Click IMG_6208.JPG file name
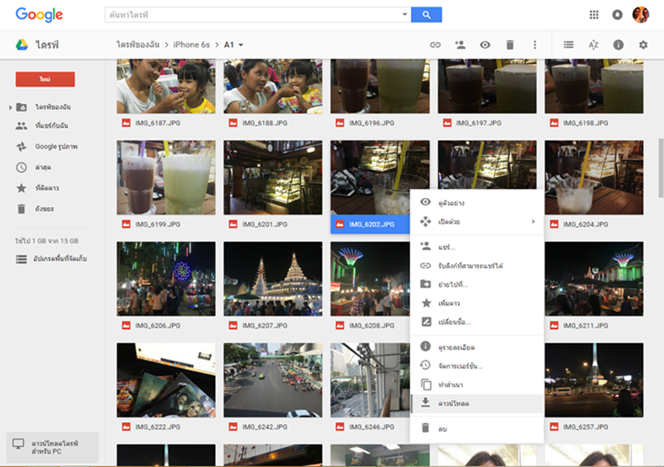 click(x=372, y=326)
